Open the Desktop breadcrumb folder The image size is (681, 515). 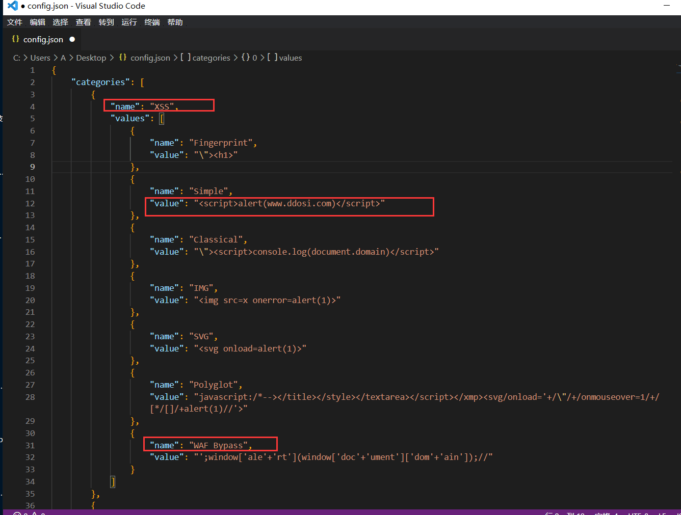pos(91,58)
